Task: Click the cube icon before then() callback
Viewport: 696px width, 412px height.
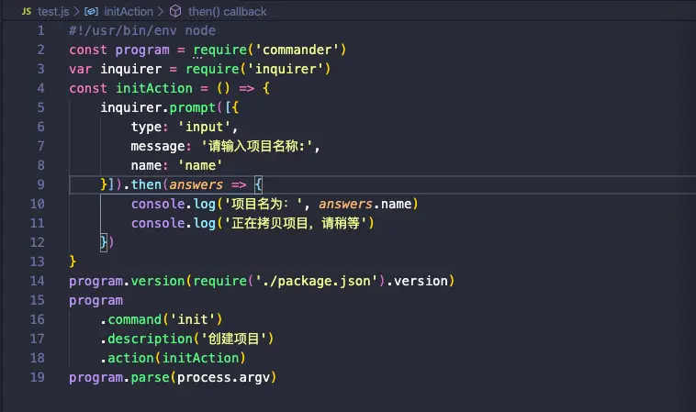Action: coord(175,11)
